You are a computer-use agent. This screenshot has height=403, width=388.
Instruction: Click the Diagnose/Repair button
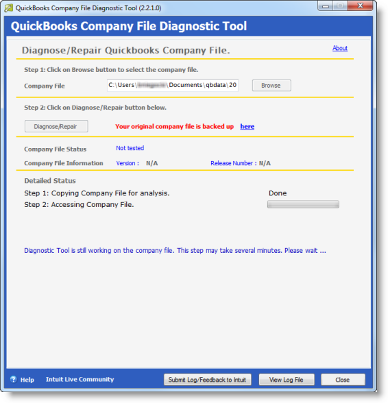[56, 126]
